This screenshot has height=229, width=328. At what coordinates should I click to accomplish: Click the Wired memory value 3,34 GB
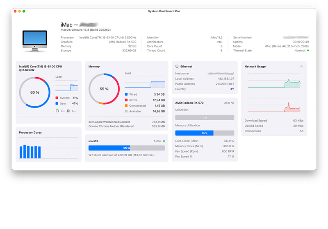click(159, 94)
